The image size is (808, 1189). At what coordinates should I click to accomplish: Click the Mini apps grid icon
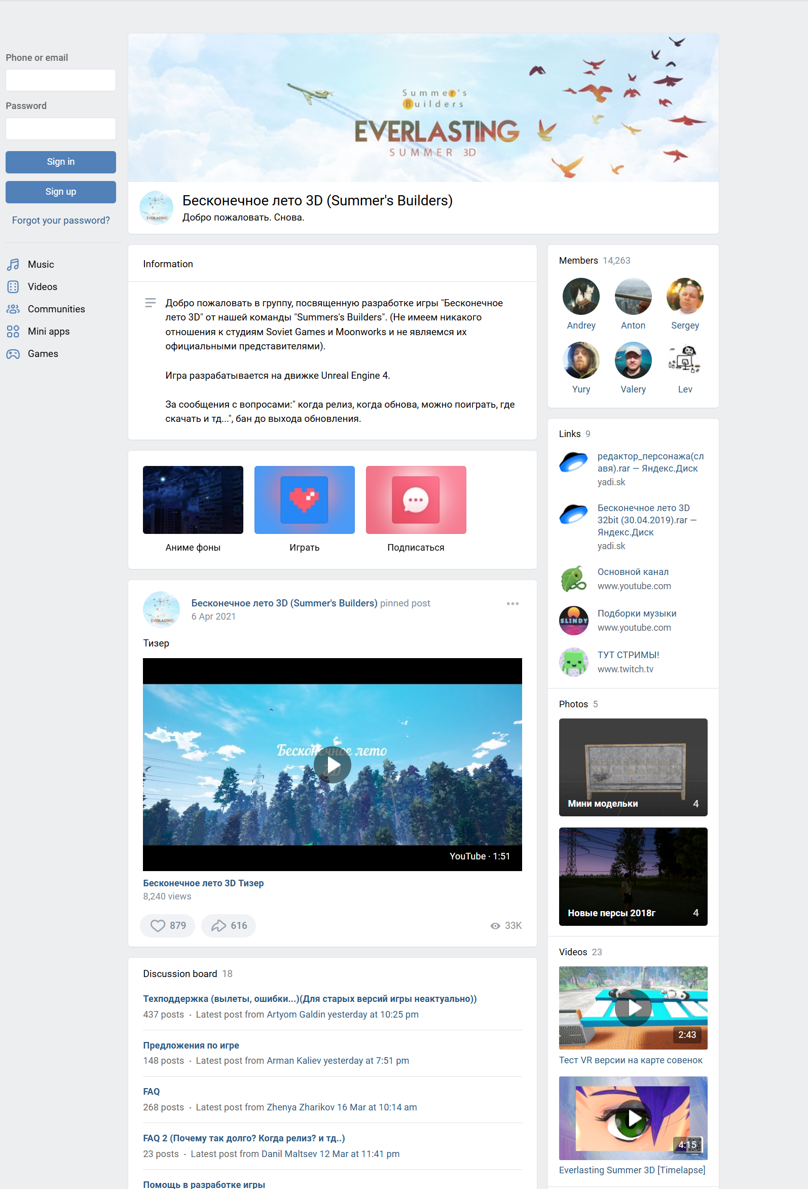(x=13, y=332)
